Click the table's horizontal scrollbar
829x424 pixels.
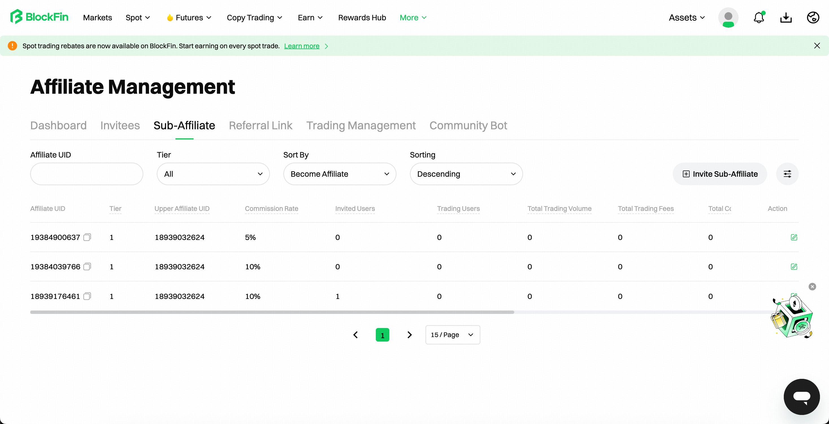(x=272, y=312)
